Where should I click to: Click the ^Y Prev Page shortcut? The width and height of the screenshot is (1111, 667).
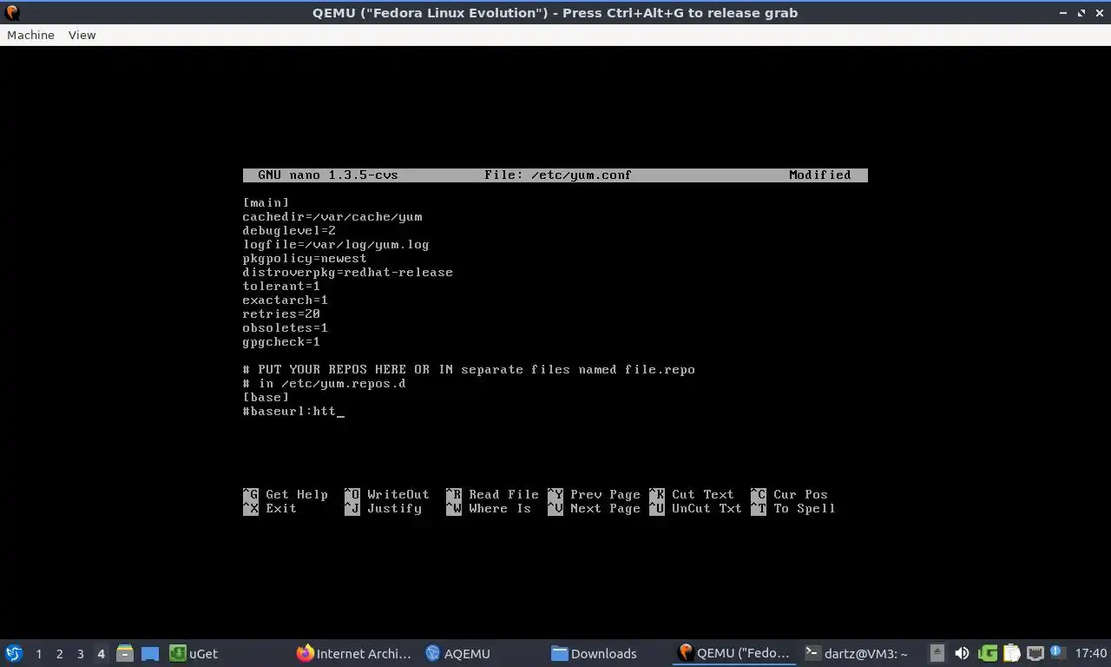594,494
